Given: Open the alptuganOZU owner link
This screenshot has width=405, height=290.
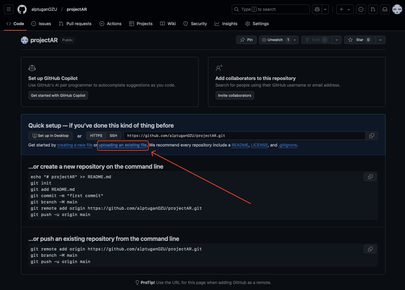Looking at the screenshot, I should tap(44, 9).
